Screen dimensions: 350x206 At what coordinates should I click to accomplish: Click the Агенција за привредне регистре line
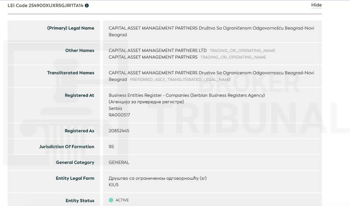pyautogui.click(x=146, y=102)
